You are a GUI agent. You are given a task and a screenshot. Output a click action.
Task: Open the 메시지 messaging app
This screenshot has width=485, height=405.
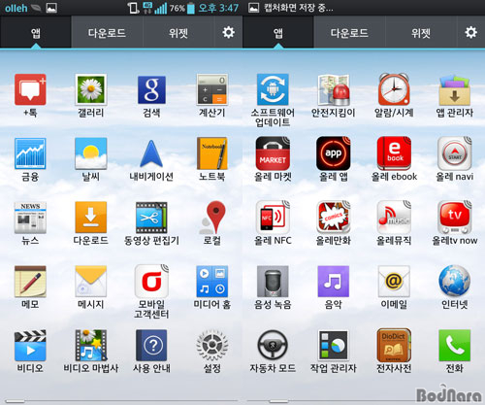[x=91, y=281]
